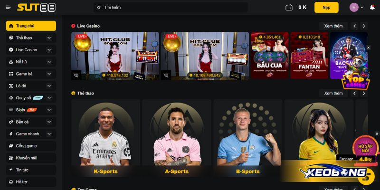380x190 pixels.
Task: Expand the Nổ hũ sidebar submenu
Action: [x=49, y=62]
